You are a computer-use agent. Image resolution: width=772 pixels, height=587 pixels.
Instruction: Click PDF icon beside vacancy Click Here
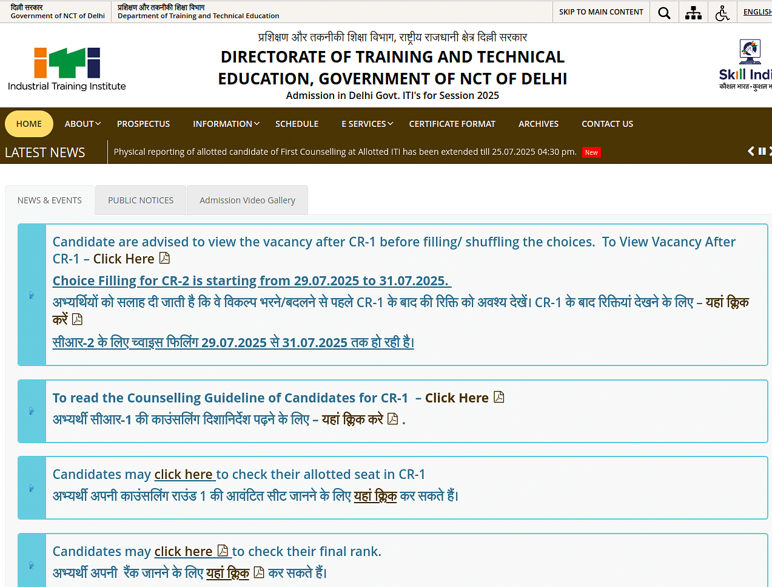(x=164, y=259)
